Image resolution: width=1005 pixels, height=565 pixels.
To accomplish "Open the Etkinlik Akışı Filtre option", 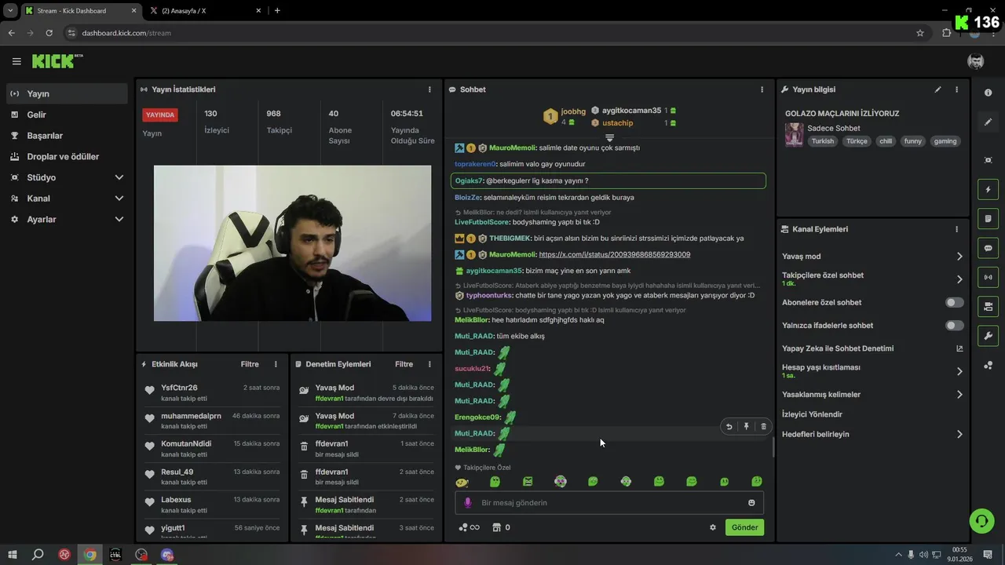I will [x=250, y=364].
